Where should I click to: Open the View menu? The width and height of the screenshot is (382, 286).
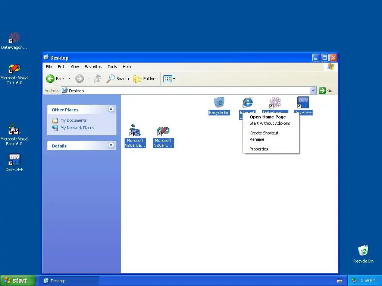[75, 67]
